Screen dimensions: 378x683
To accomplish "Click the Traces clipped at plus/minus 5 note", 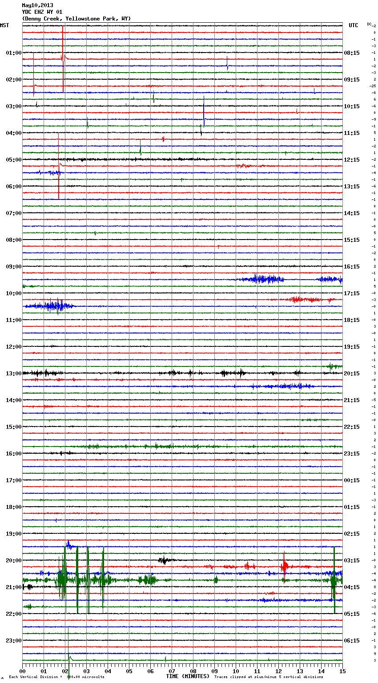I will tap(269, 677).
